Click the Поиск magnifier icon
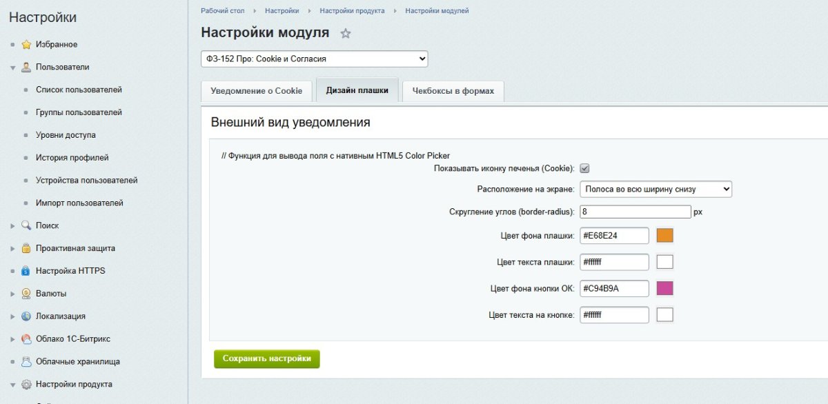This screenshot has height=404, width=828. (x=26, y=225)
